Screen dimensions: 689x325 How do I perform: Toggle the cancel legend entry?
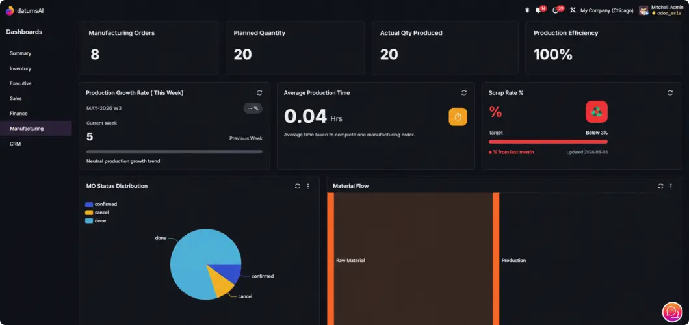coord(97,212)
